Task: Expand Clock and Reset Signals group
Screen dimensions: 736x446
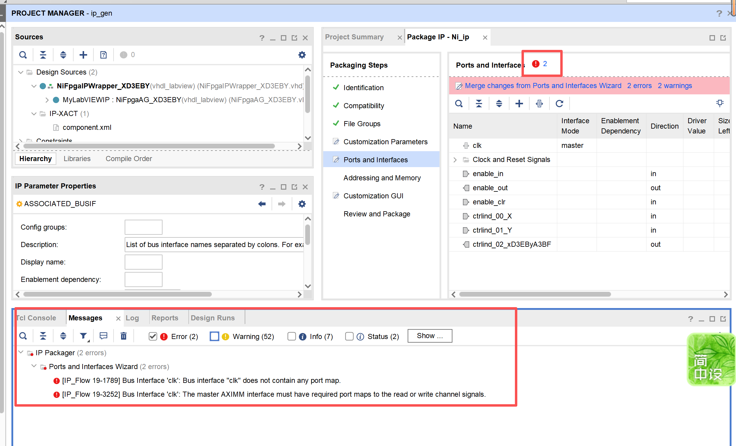Action: pyautogui.click(x=455, y=160)
